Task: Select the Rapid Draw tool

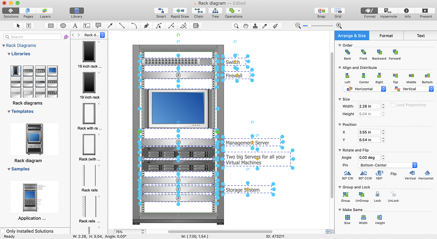Action: (180, 11)
